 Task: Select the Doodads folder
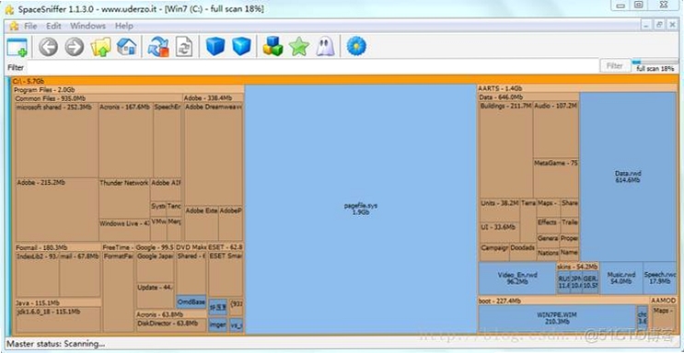[x=523, y=252]
